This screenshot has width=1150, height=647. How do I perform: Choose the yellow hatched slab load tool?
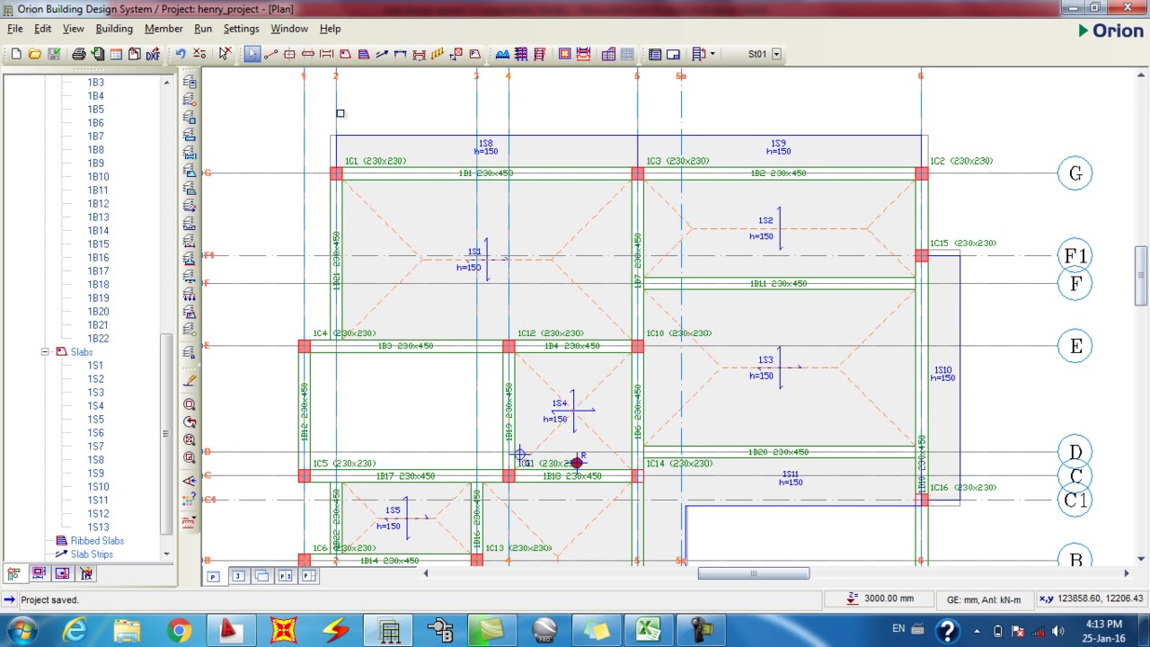point(438,54)
